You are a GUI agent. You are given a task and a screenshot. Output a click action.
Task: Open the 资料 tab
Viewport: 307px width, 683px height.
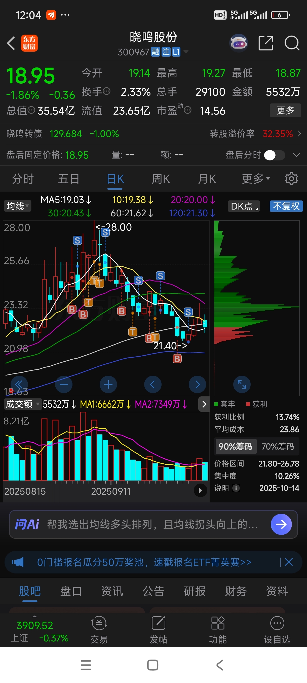pyautogui.click(x=277, y=591)
